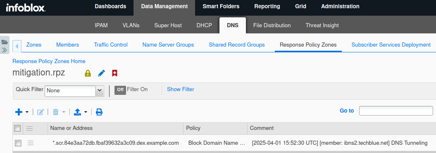Image resolution: width=436 pixels, height=153 pixels.
Task: Click the grayed-out edit record toolbar icon
Action: coord(41,112)
